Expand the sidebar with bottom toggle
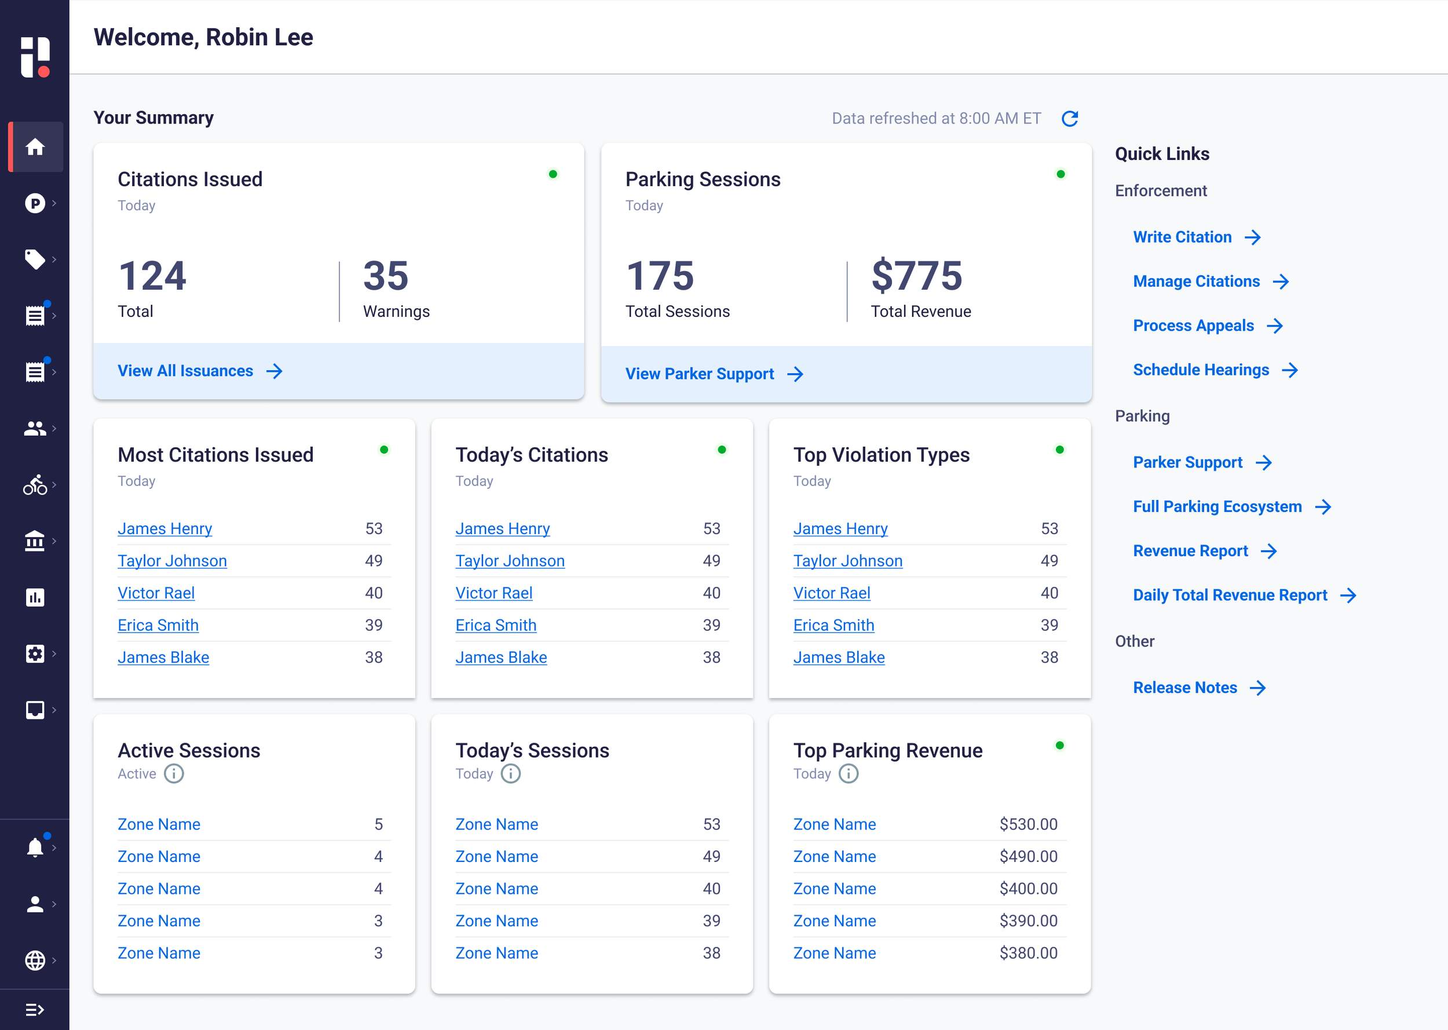Viewport: 1448px width, 1030px height. click(x=35, y=1009)
